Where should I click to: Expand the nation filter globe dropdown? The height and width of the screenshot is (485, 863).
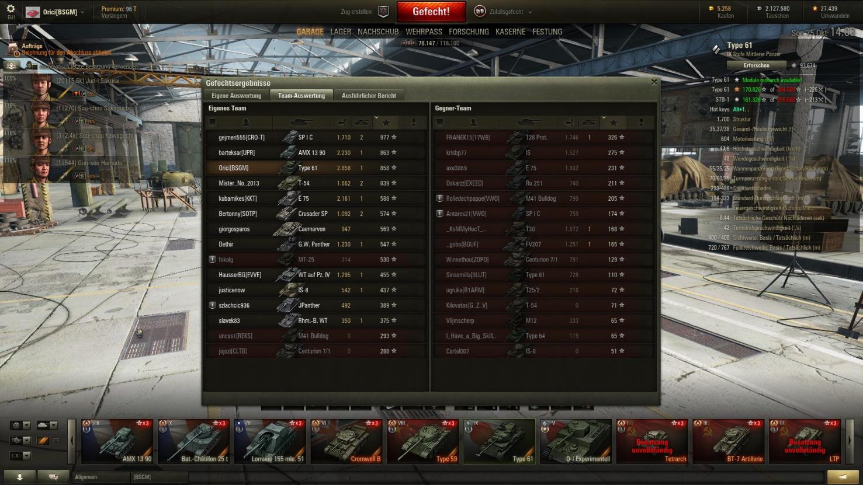pyautogui.click(x=20, y=425)
